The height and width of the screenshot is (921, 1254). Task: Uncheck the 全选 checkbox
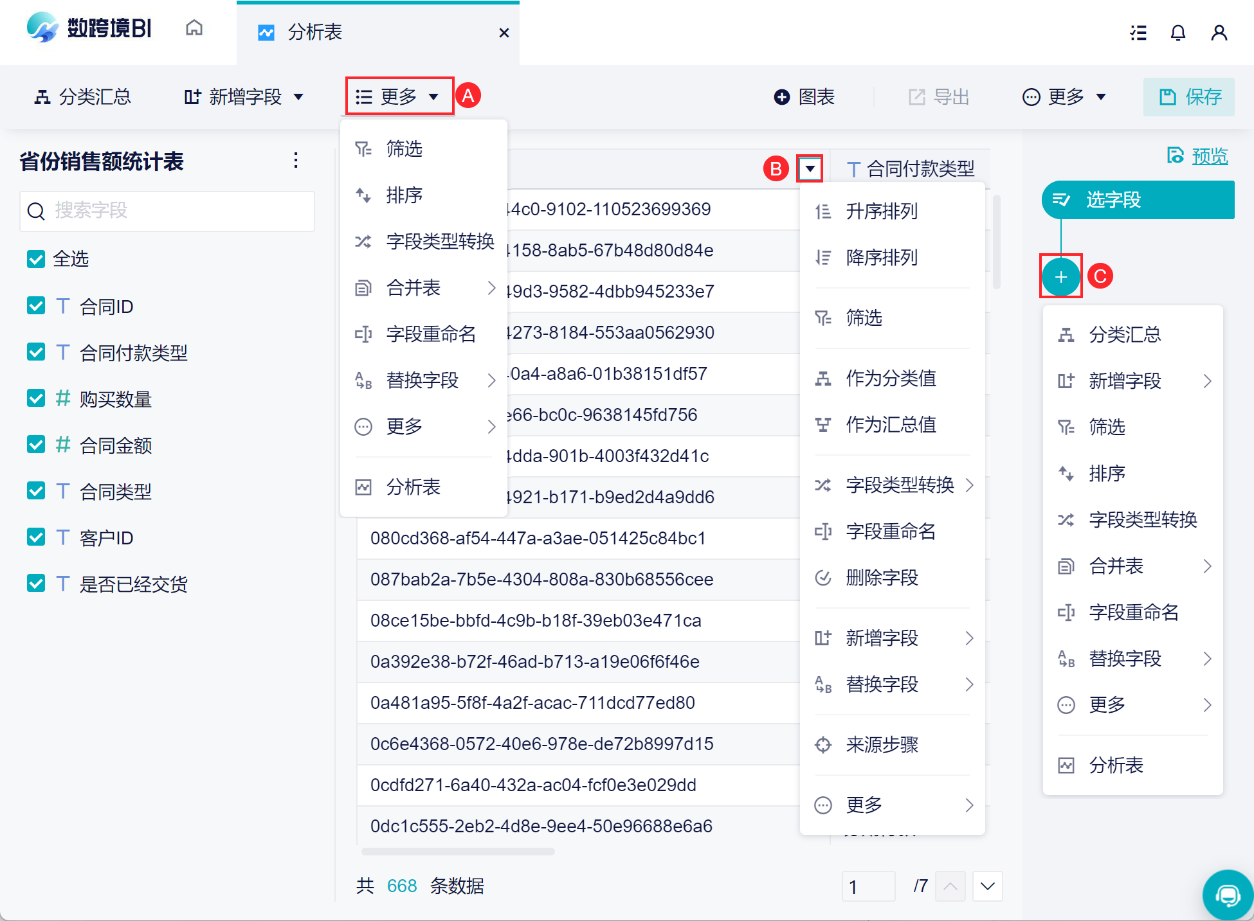36,259
